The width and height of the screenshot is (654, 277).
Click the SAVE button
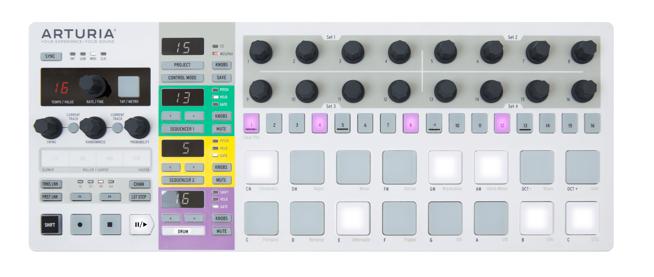point(222,78)
